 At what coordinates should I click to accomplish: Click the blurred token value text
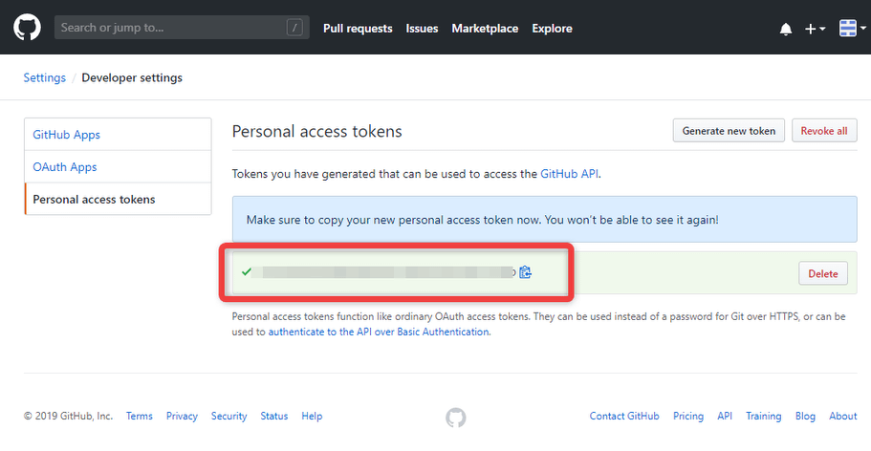pyautogui.click(x=383, y=272)
